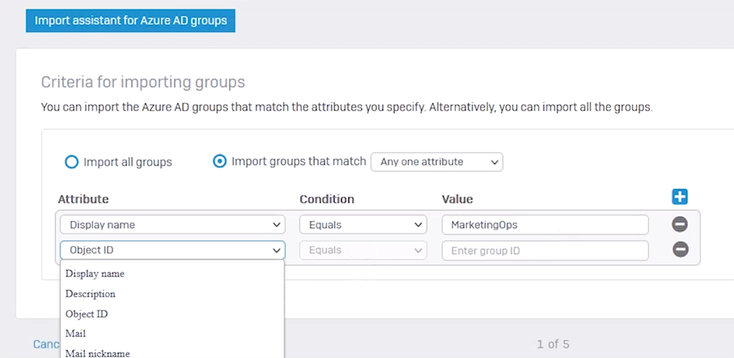Viewport: 734px width, 358px height.
Task: Open the Display name attribute dropdown
Action: [x=172, y=225]
